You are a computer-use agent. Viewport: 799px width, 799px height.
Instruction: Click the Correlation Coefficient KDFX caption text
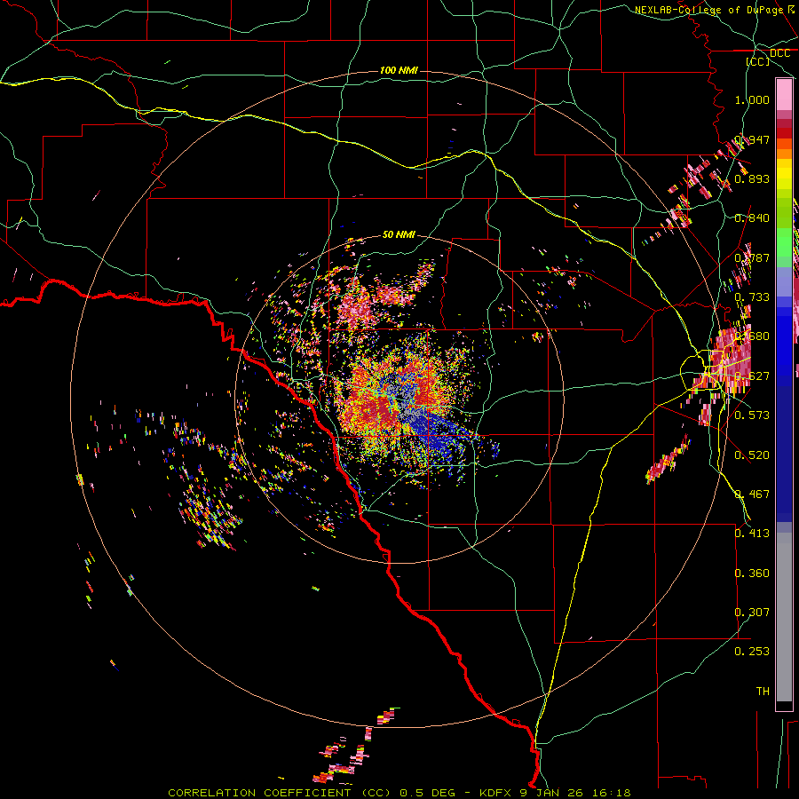pyautogui.click(x=399, y=793)
